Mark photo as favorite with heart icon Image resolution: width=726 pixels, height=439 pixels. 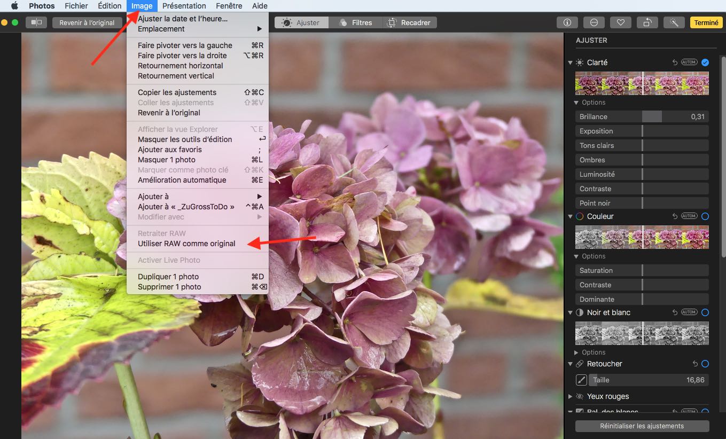tap(620, 22)
